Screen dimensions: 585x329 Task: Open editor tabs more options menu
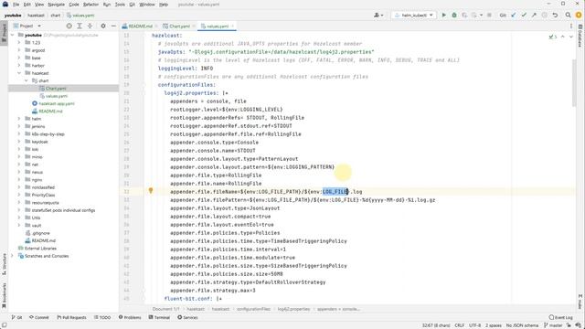tap(570, 27)
